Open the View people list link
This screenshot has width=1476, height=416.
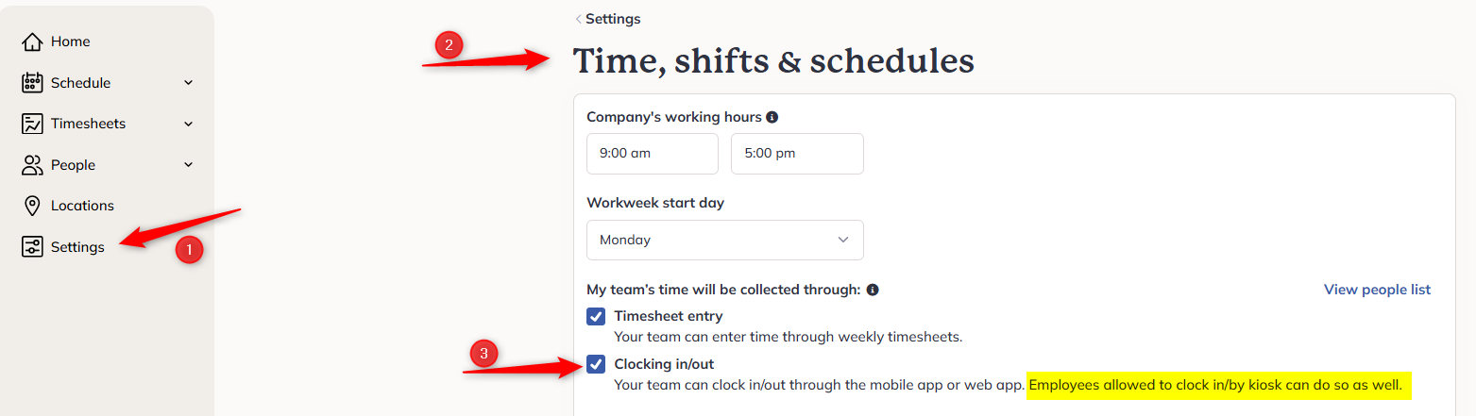[x=1377, y=290]
